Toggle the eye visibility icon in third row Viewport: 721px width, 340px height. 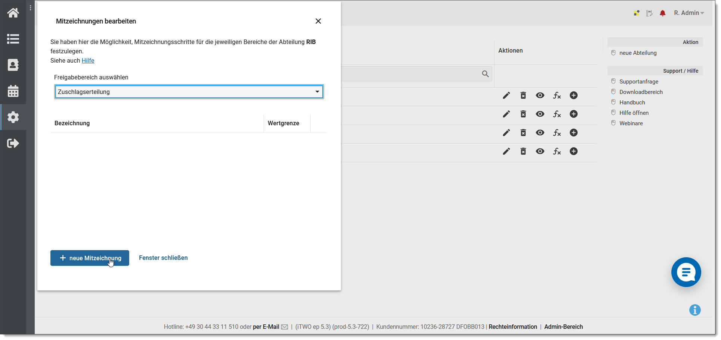click(540, 133)
